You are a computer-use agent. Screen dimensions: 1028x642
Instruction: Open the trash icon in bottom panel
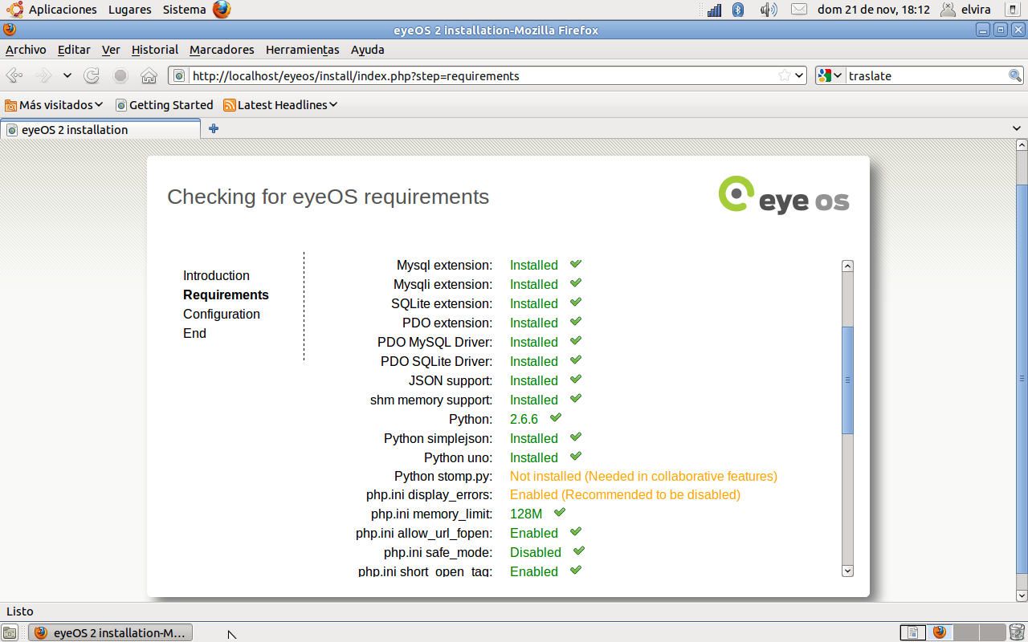point(1017,632)
